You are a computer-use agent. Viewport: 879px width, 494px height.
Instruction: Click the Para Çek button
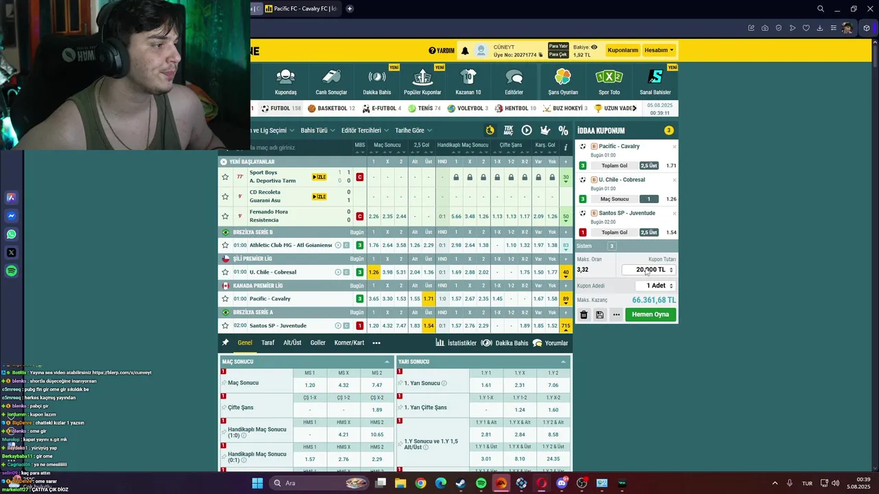coord(558,54)
